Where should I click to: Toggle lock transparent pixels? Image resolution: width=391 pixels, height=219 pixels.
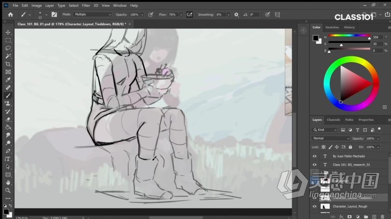coord(323,147)
